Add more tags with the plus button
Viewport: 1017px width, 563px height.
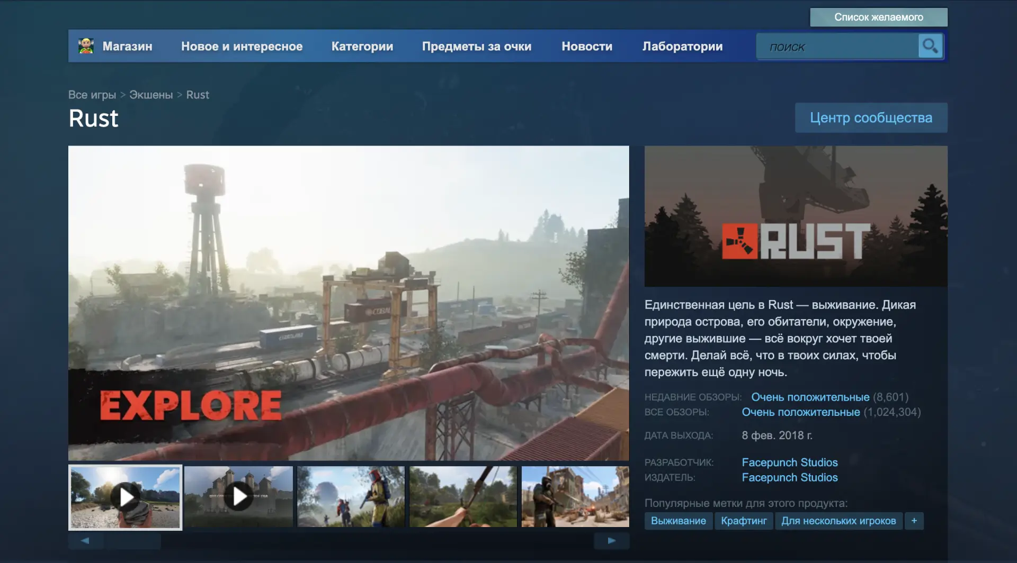tap(914, 521)
